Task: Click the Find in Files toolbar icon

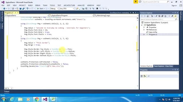Action: [x=77, y=9]
